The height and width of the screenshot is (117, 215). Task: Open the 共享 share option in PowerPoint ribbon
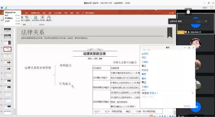(x=171, y=13)
